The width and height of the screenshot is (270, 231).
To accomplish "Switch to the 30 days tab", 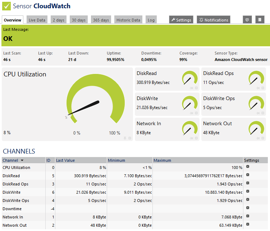I will (x=79, y=20).
